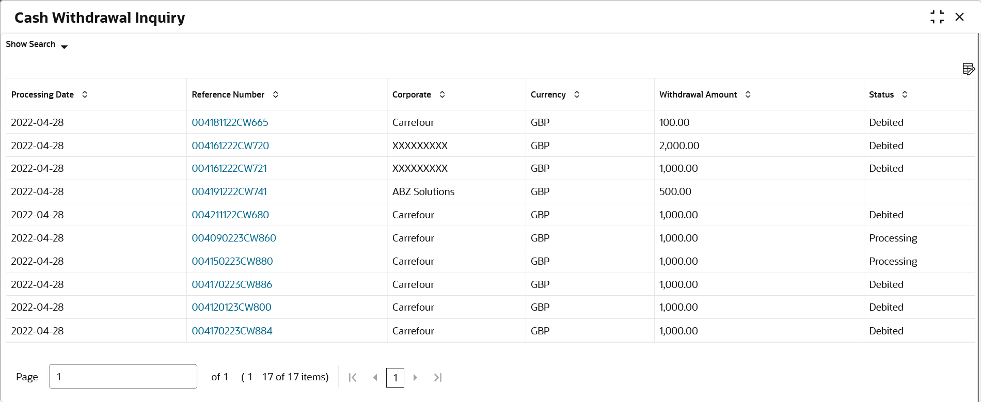Click the collapse screen icon in header
The height and width of the screenshot is (402, 981).
point(937,17)
